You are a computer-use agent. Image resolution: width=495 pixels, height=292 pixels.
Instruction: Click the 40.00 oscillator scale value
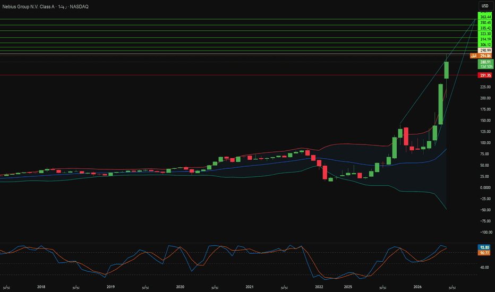(484, 268)
